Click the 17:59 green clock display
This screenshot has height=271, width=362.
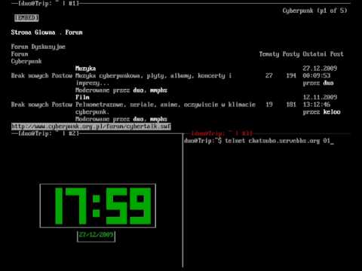pos(98,206)
